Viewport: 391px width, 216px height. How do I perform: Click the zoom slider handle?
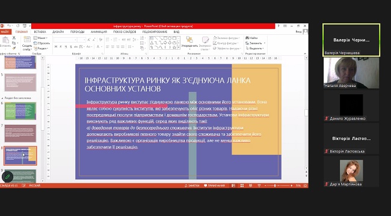[x=275, y=185]
